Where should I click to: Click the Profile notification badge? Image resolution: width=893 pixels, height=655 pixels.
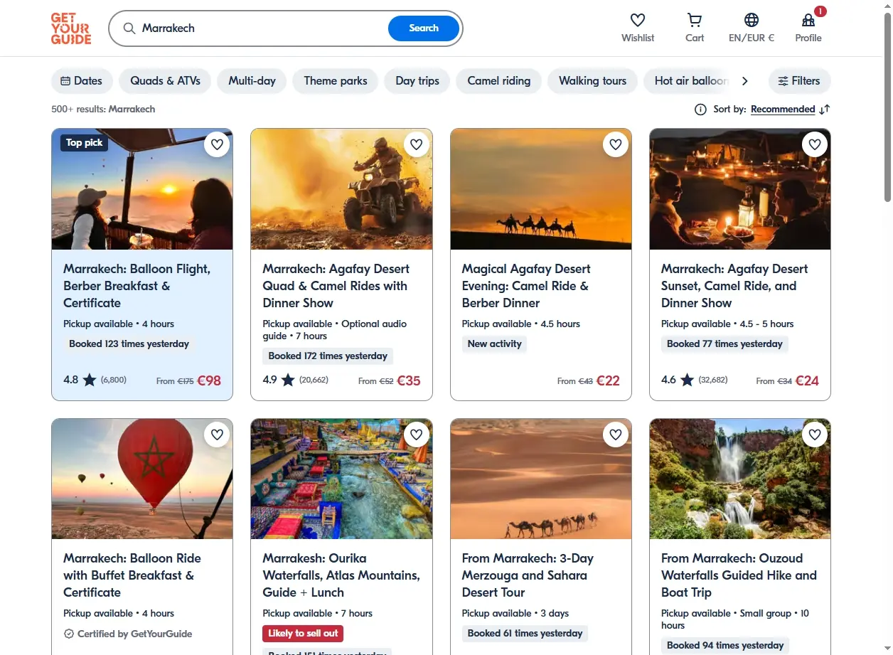coord(820,11)
